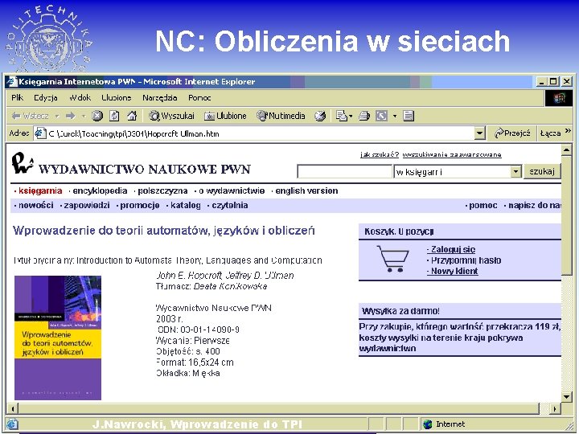Expand the address bar dropdown

[479, 133]
